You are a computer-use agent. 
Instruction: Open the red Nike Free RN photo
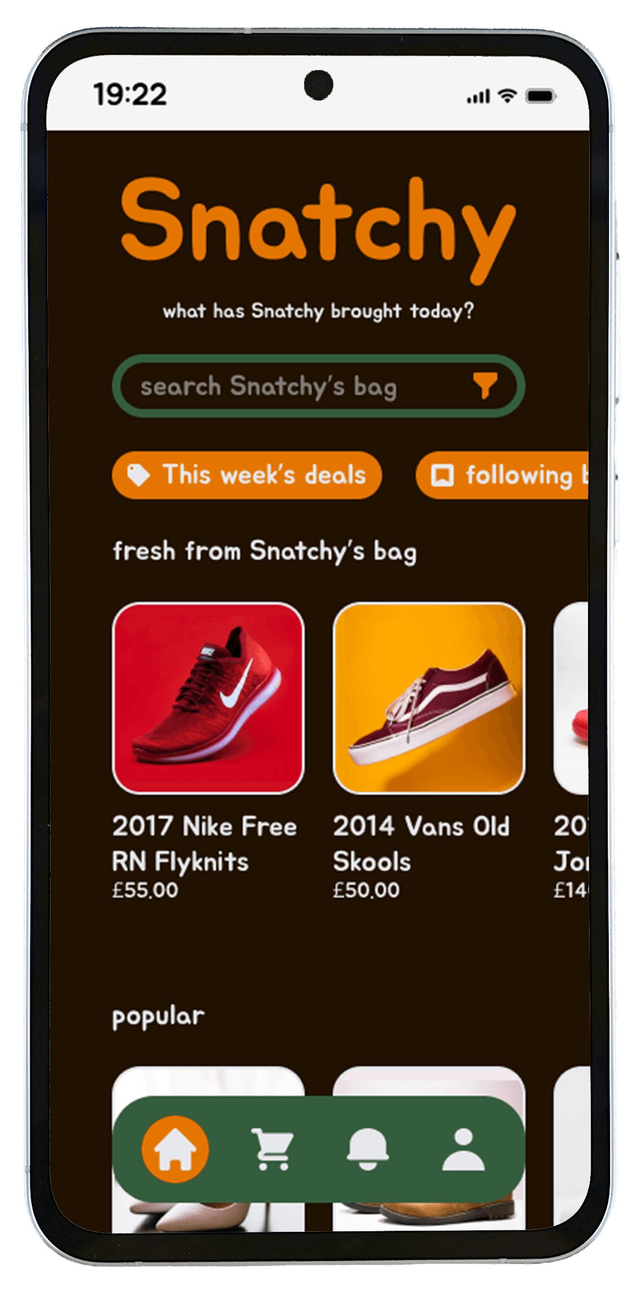point(208,698)
